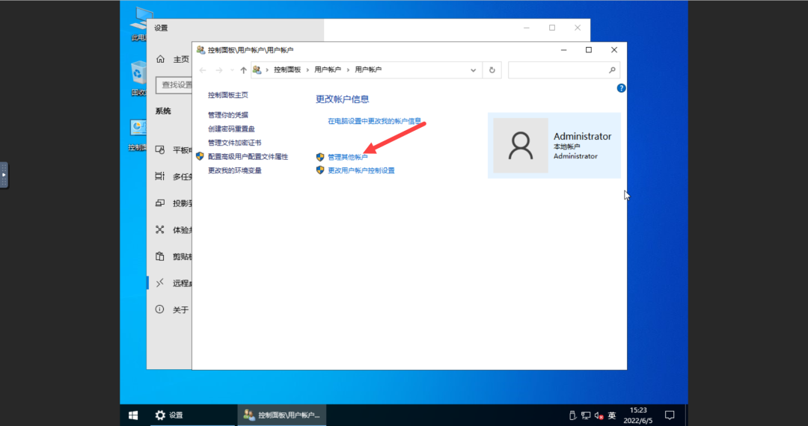Click the back navigation arrow
Image resolution: width=808 pixels, height=426 pixels.
[203, 70]
